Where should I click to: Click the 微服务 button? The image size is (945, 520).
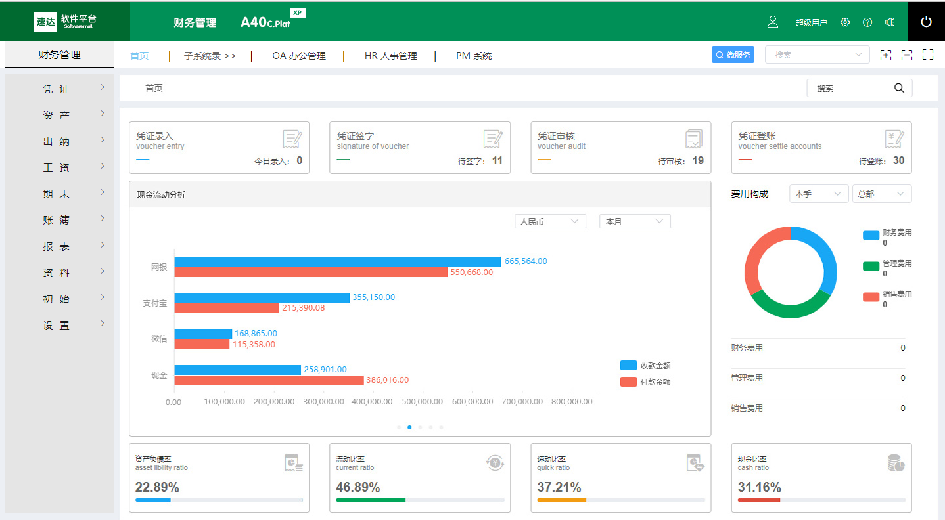tap(733, 55)
